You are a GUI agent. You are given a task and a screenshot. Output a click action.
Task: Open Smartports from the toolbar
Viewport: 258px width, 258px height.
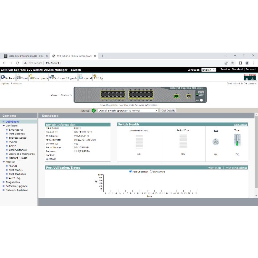pyautogui.click(x=38, y=77)
